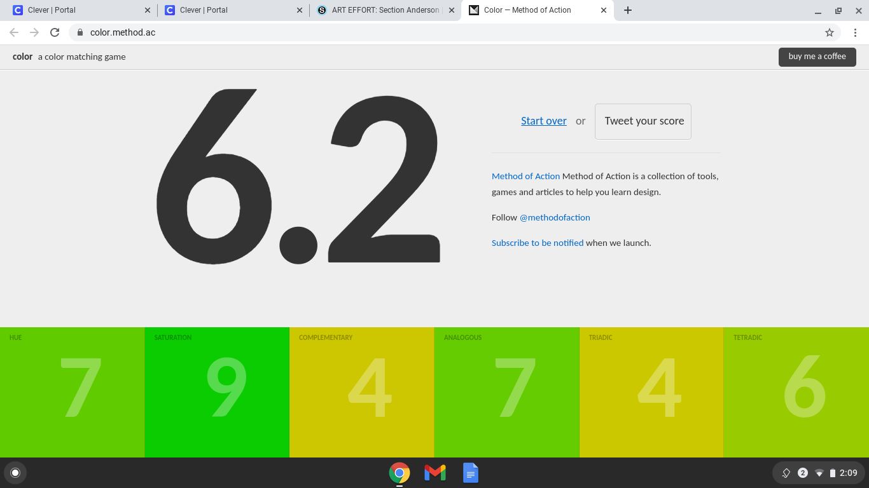Open the @methodofaction link
The height and width of the screenshot is (488, 869).
tap(554, 217)
